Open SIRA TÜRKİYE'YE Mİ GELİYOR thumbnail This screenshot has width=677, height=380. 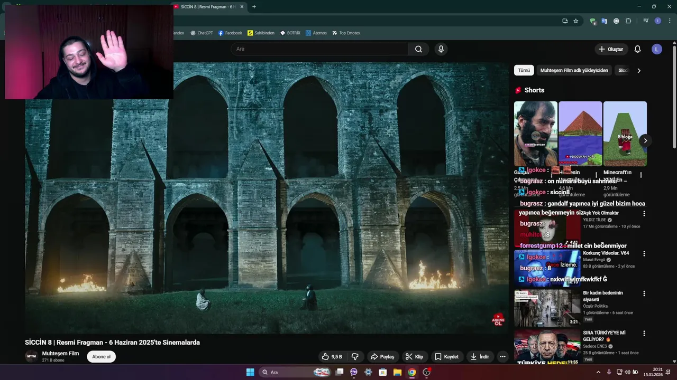547,347
